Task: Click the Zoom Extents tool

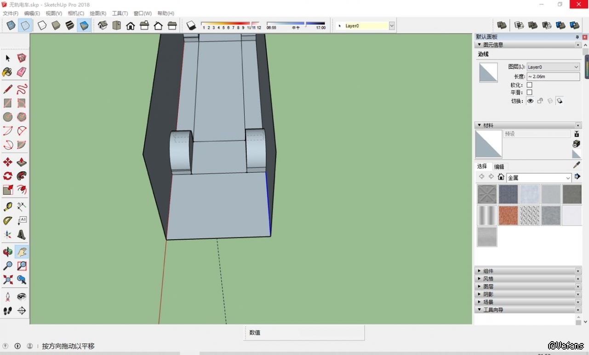Action: (x=8, y=279)
